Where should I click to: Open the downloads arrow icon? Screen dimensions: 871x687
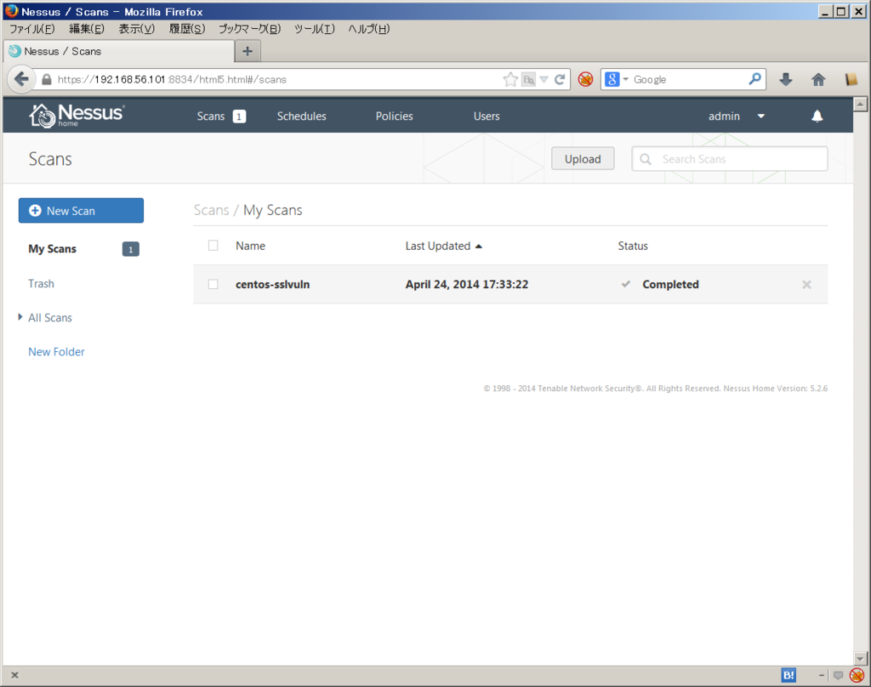coord(785,79)
